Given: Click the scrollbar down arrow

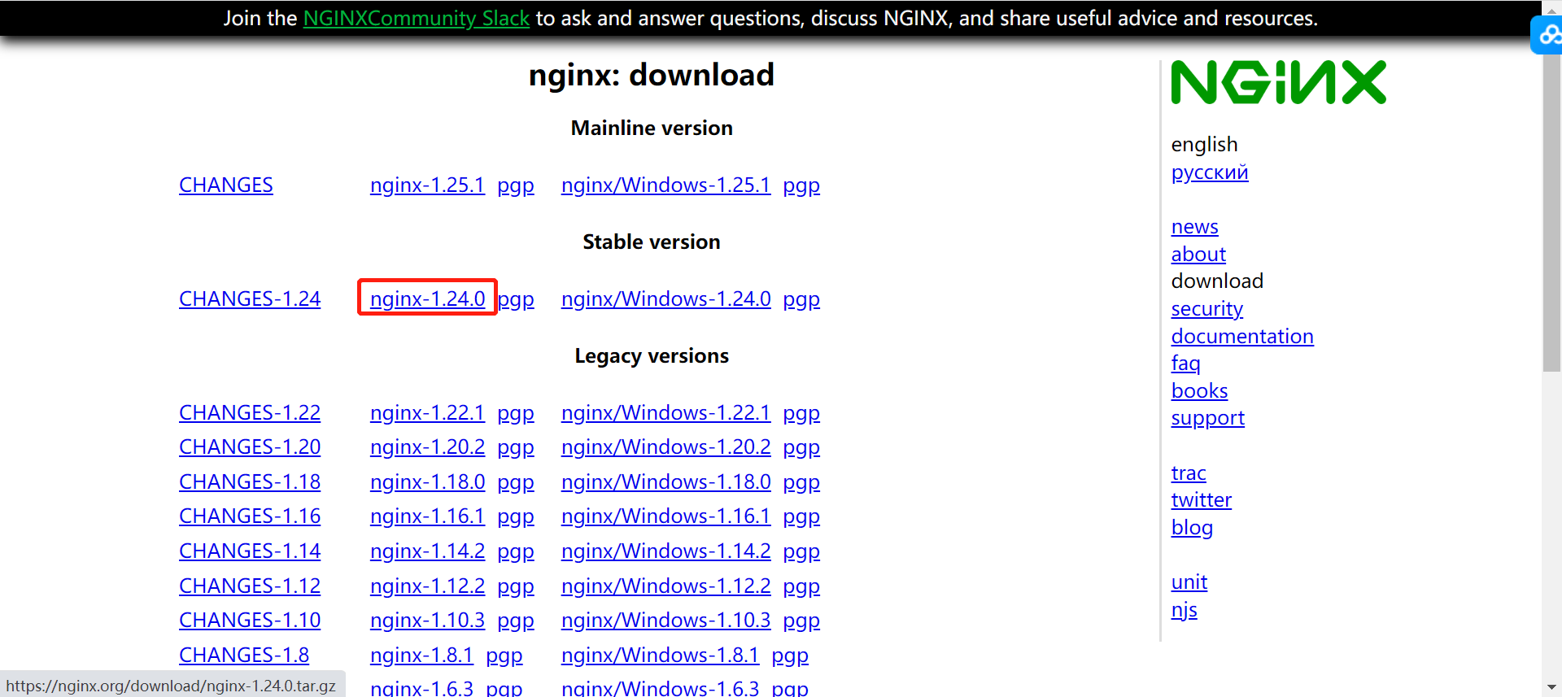Looking at the screenshot, I should click(1551, 687).
